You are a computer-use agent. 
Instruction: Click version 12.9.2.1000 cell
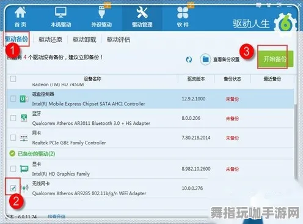coord(194,99)
